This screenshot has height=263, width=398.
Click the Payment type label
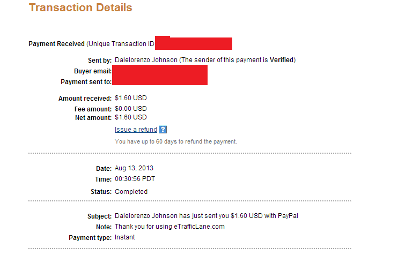pyautogui.click(x=90, y=238)
